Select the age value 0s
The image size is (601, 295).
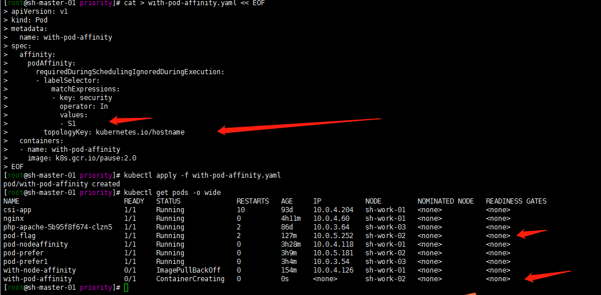click(x=285, y=279)
